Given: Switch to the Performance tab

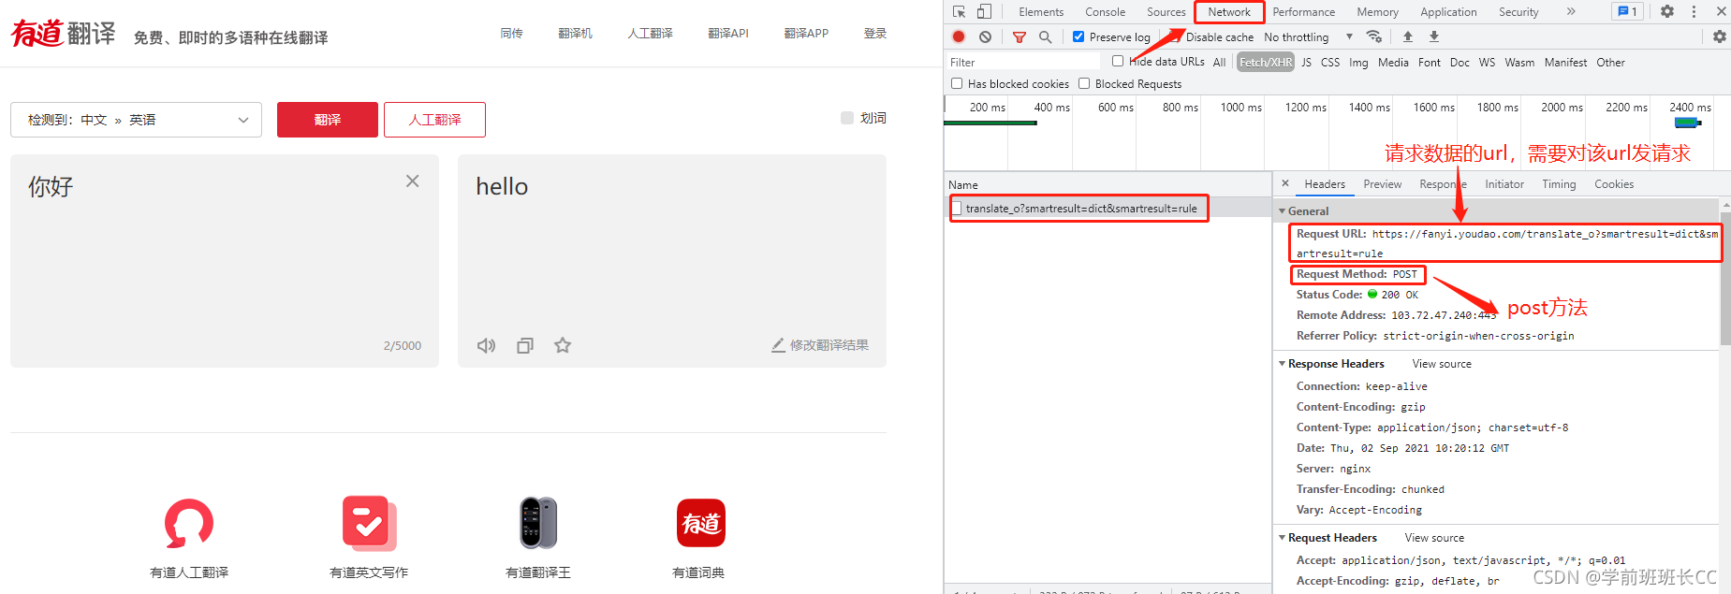Looking at the screenshot, I should pyautogui.click(x=1303, y=12).
